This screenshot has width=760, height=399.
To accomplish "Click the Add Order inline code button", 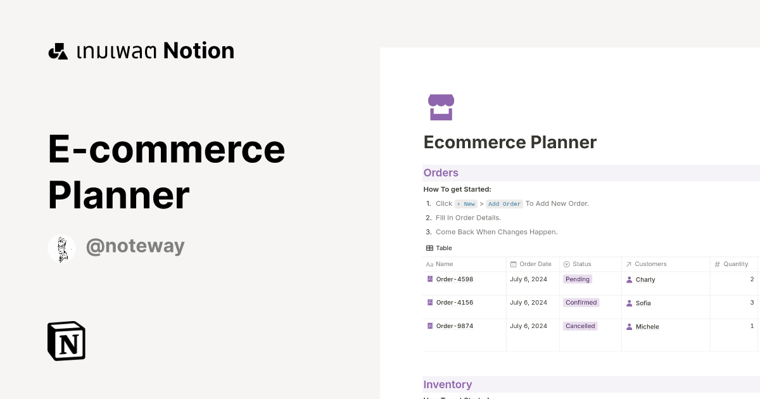I will [x=504, y=203].
